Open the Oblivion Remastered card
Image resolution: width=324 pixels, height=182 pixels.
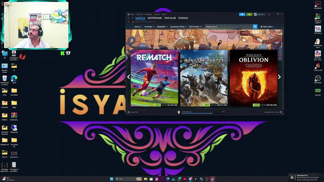point(254,78)
